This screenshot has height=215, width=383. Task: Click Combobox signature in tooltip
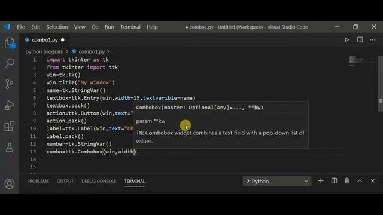coord(199,107)
